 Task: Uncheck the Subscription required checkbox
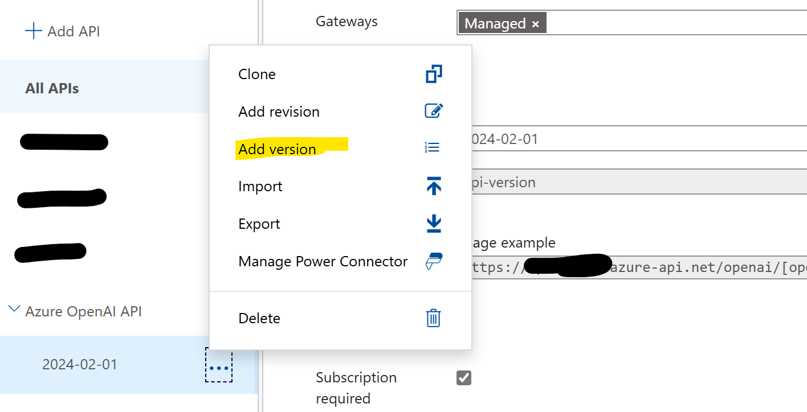(464, 377)
